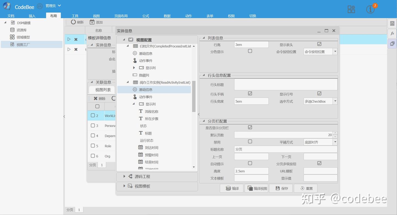Click the 编译视图 button

(256, 188)
